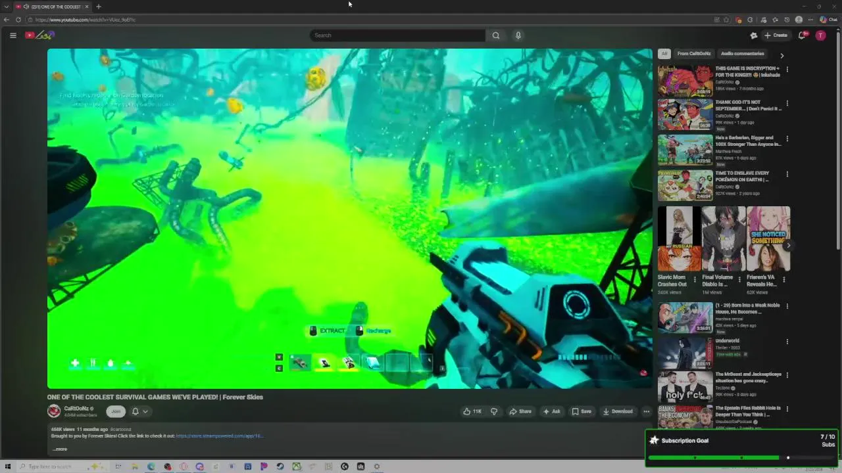Click the browser back arrow

click(x=7, y=20)
